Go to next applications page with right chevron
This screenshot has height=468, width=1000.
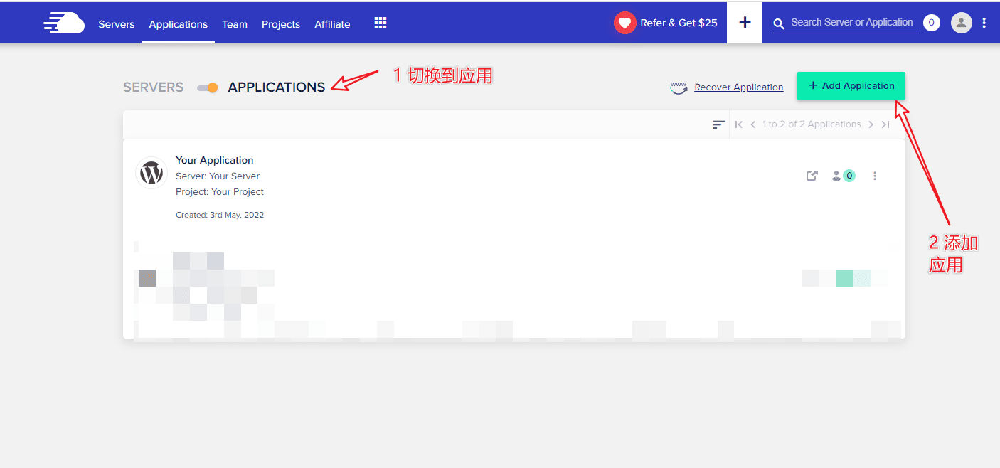point(871,124)
